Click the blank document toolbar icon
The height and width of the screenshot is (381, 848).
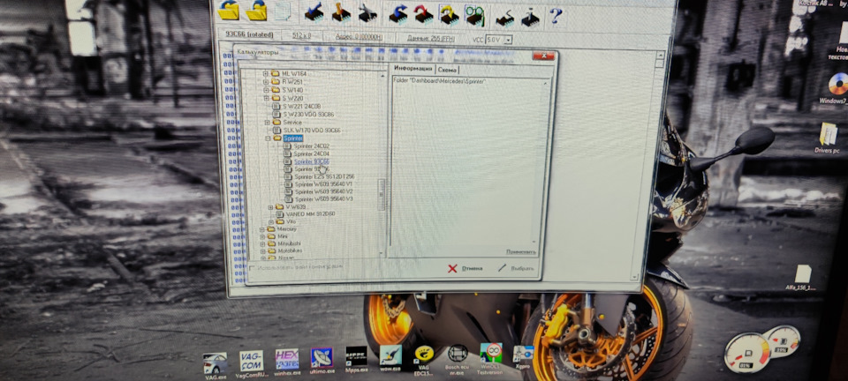pos(282,11)
